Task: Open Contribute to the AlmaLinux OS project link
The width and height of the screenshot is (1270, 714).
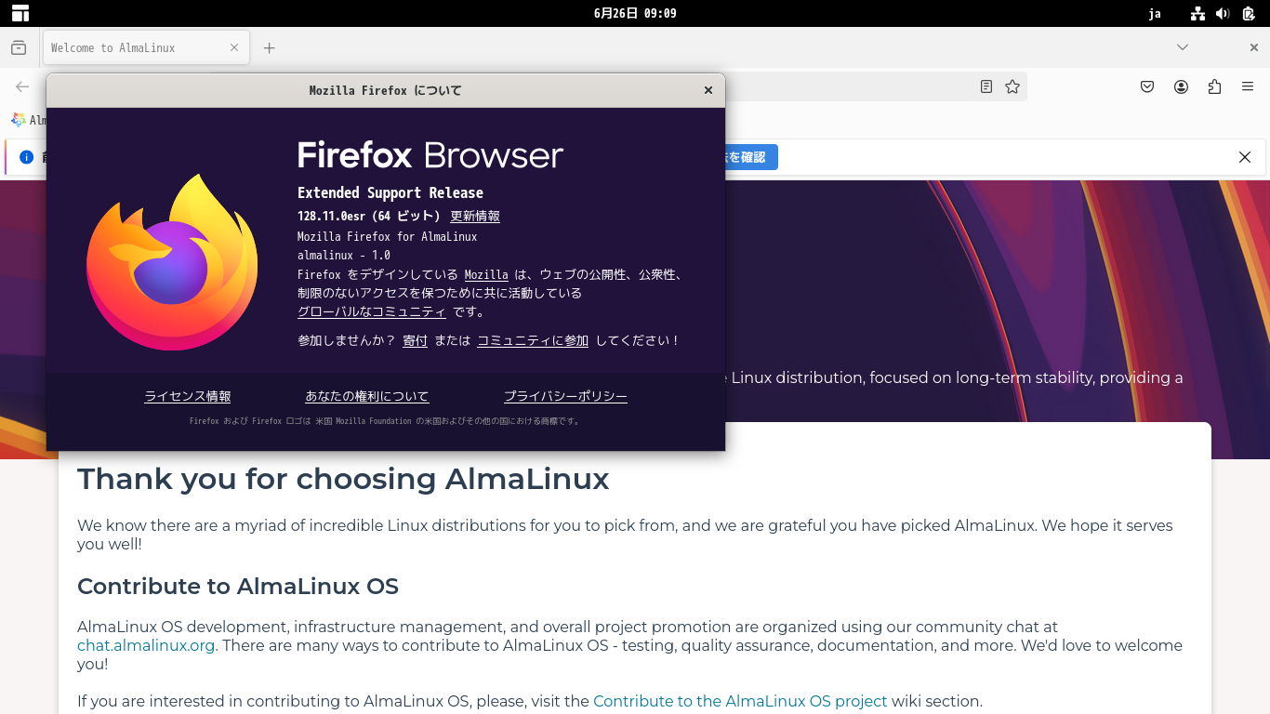Action: tap(740, 701)
